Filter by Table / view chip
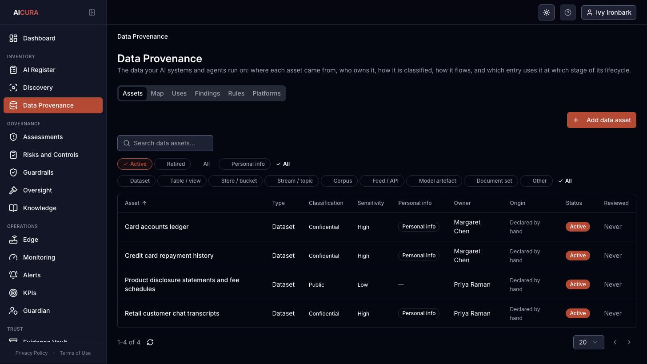The height and width of the screenshot is (364, 647). tap(182, 181)
